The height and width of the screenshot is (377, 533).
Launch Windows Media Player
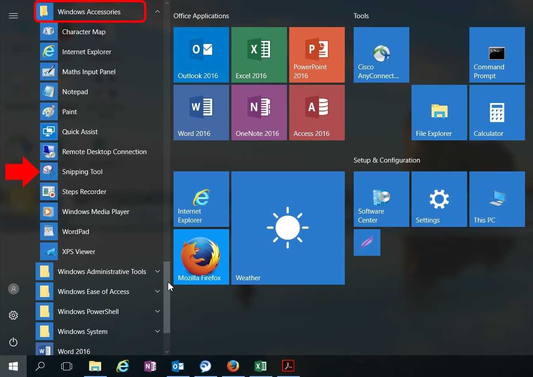tap(99, 212)
